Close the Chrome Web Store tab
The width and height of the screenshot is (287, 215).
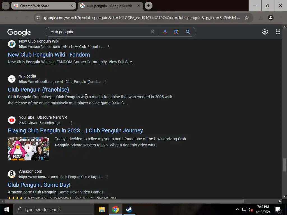(x=72, y=6)
